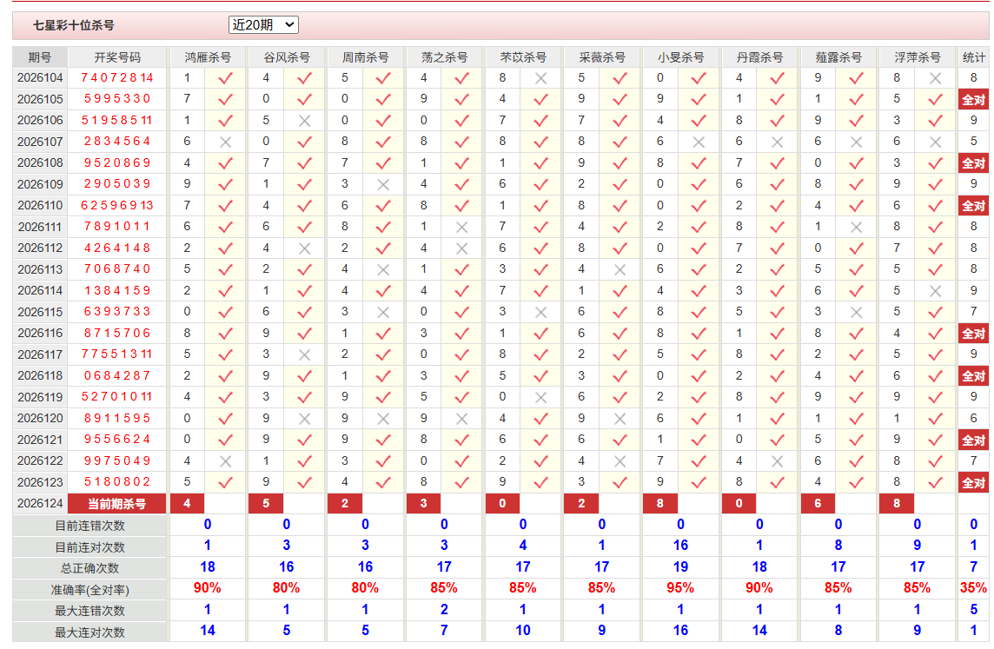The height and width of the screenshot is (649, 994).
Task: Click the 期号 column header
Action: 40,57
